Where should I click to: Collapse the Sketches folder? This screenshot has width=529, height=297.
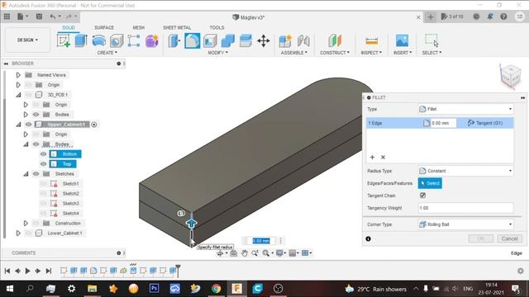pos(26,174)
